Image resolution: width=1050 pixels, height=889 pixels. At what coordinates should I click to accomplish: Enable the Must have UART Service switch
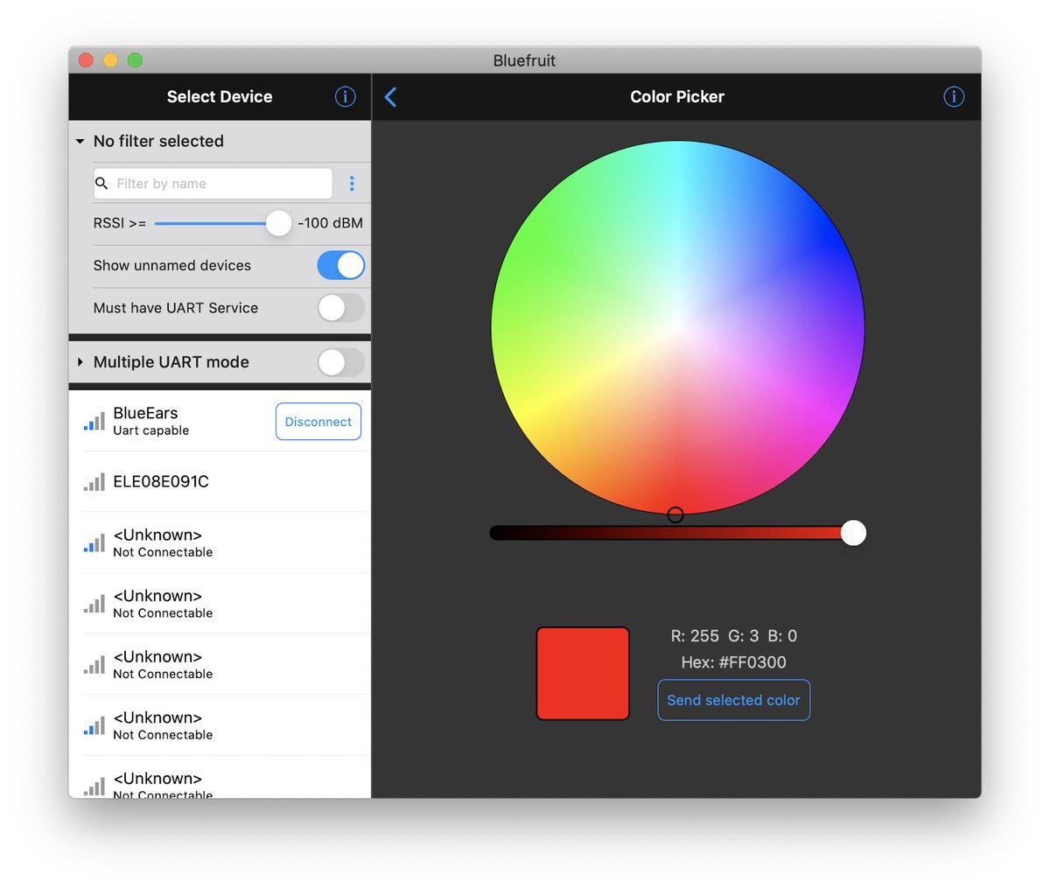coord(340,308)
